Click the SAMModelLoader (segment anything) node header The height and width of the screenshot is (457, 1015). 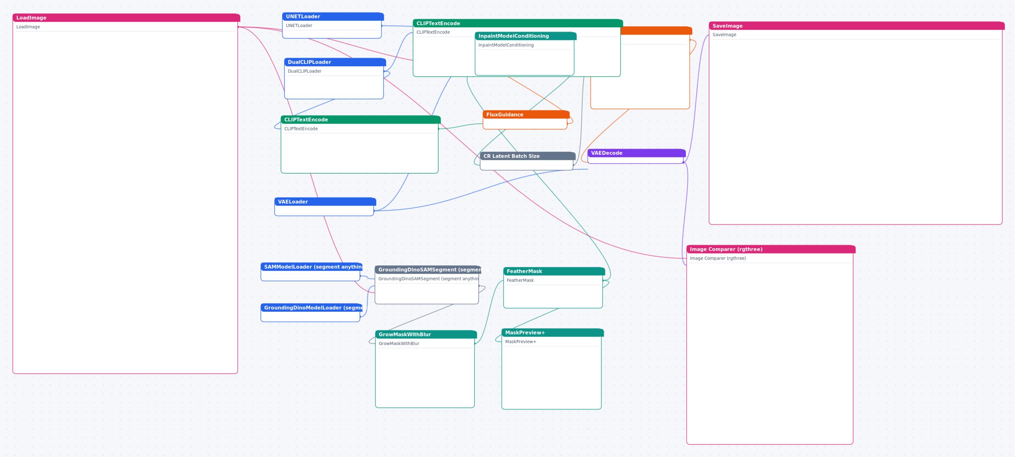(311, 267)
